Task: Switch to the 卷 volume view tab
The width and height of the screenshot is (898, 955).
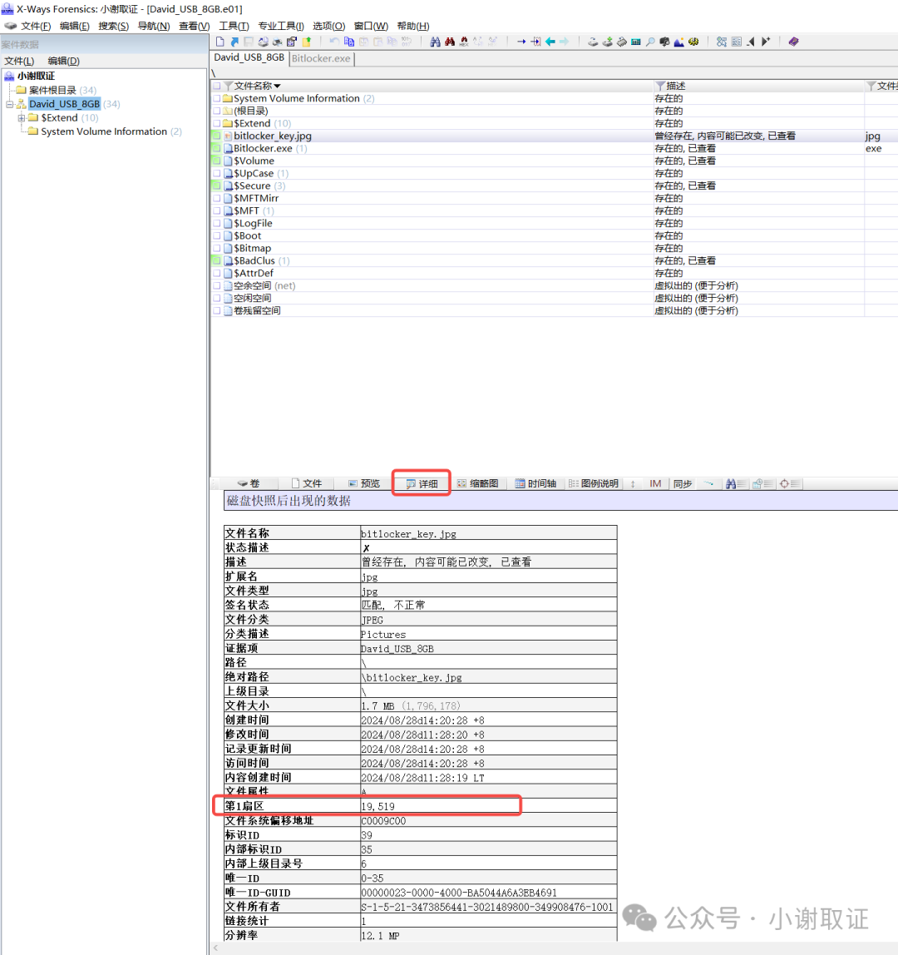Action: point(249,483)
